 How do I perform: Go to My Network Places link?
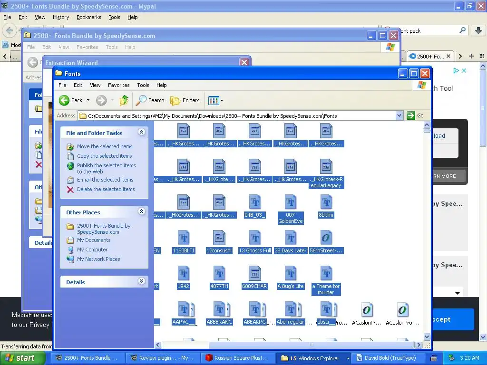tap(98, 259)
